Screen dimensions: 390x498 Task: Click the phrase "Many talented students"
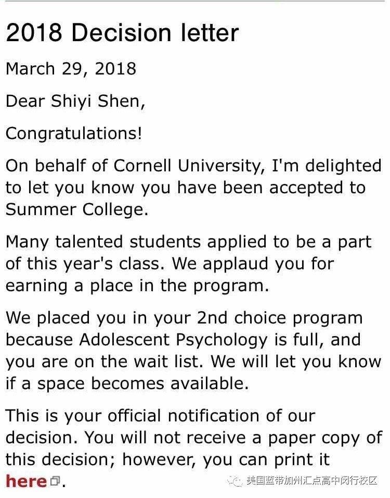103,242
